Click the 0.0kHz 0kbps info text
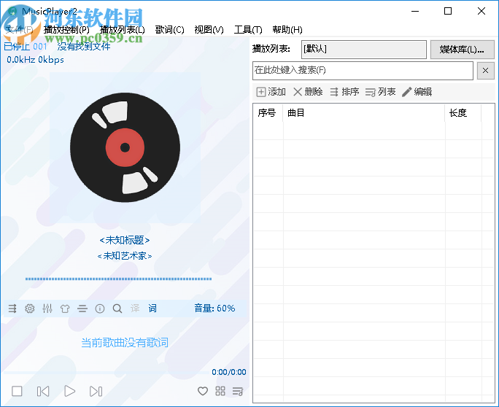499x407 pixels. (x=35, y=60)
